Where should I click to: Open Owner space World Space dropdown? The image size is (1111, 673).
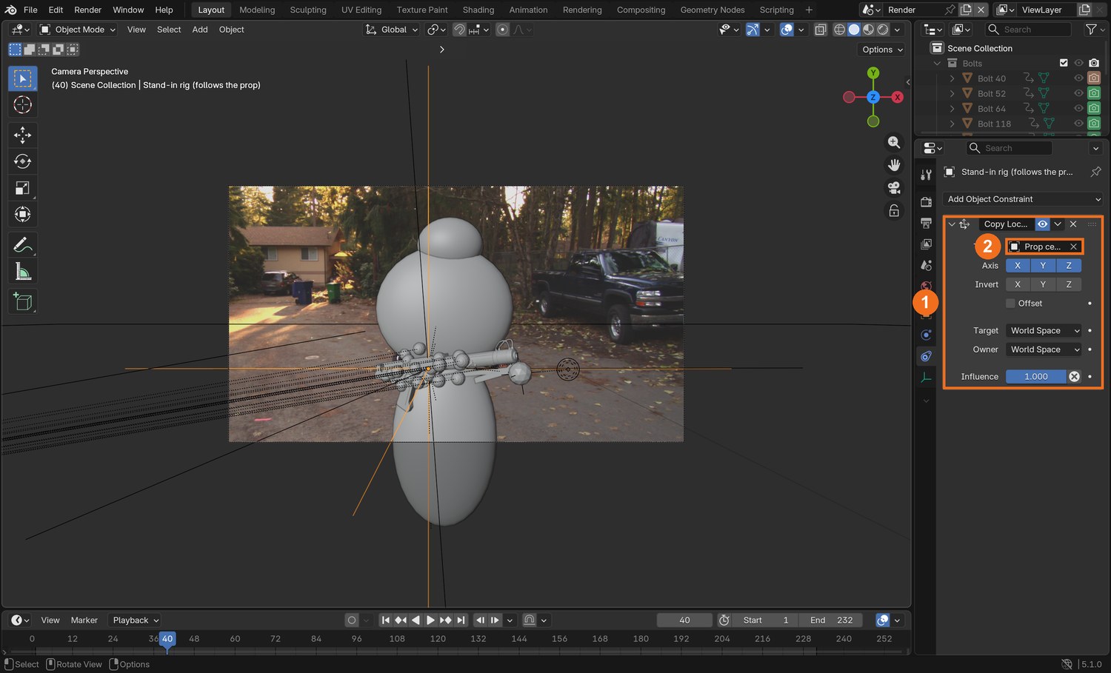(1045, 349)
